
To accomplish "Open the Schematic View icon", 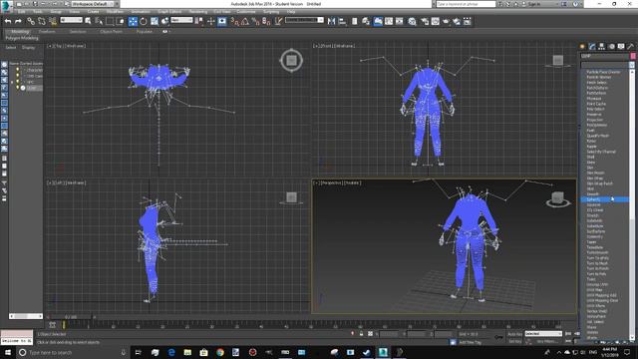I will coord(400,21).
